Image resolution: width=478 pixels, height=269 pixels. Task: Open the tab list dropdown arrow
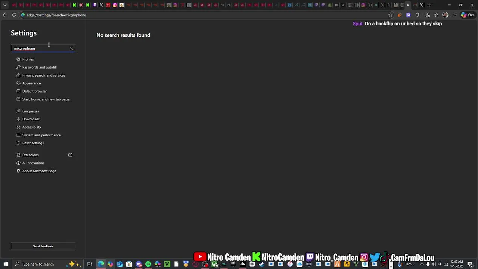(5, 5)
